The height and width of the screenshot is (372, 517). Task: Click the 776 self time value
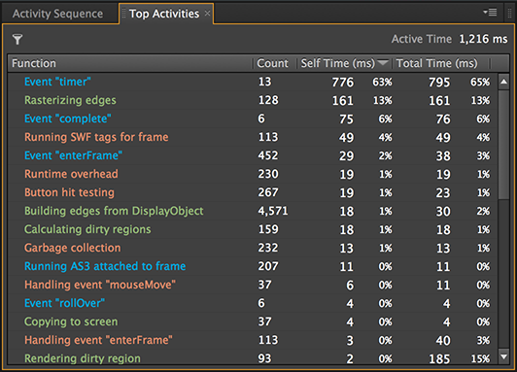(343, 83)
